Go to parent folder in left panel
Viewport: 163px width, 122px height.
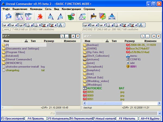tap(67, 36)
